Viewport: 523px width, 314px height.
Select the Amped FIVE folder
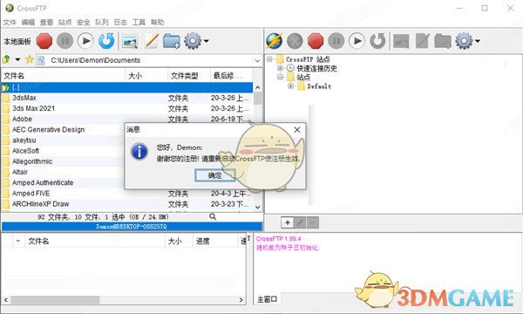[x=127, y=194]
